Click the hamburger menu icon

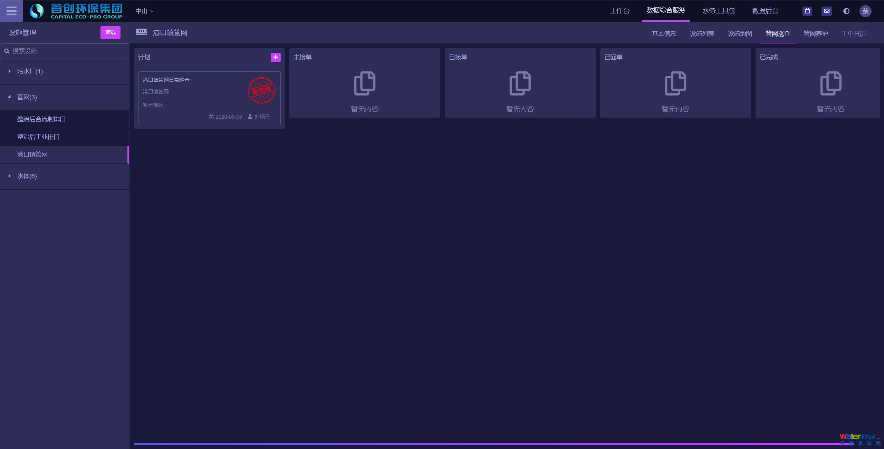click(x=11, y=11)
